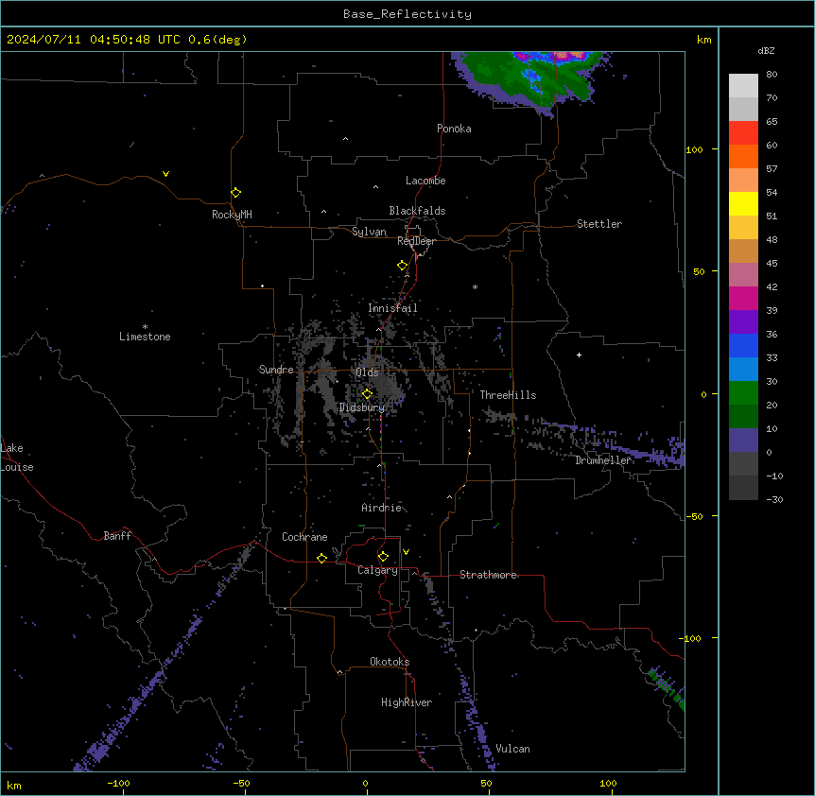Click the light gray 70–80 dBZ legend swatch
Image resolution: width=815 pixels, height=796 pixels.
coord(743,85)
